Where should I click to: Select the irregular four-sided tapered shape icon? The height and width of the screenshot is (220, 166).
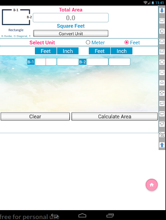click(162, 124)
